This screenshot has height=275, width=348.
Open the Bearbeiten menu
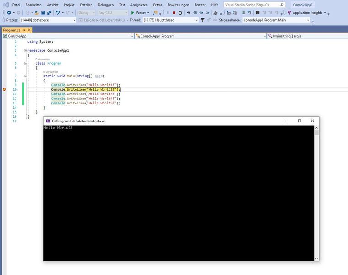33,5
